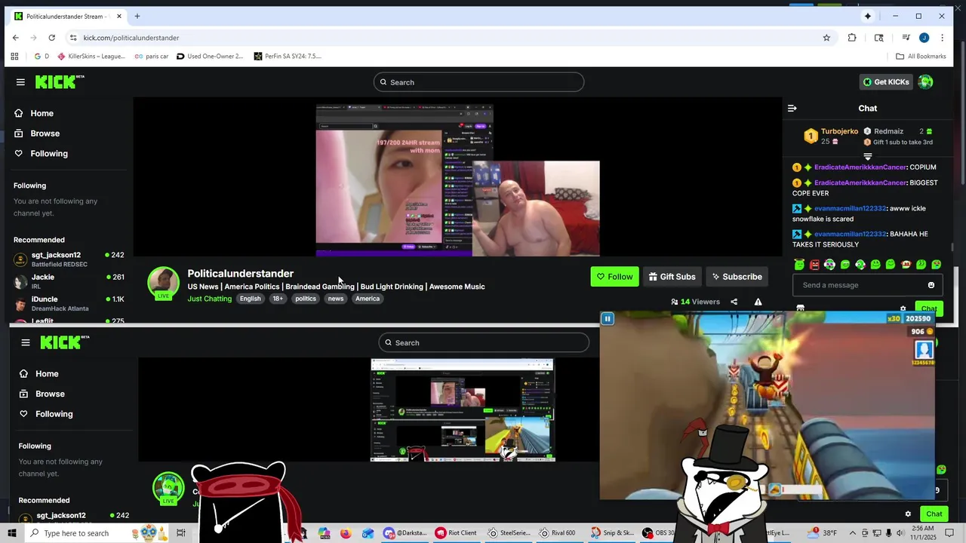966x543 pixels.
Task: Open the hamburger menu beside the top Kick logo
Action: [20, 82]
